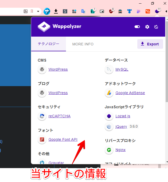The width and height of the screenshot is (168, 182).
Task: Click the JavaScriptライブラリ category heading
Action: [x=124, y=107]
